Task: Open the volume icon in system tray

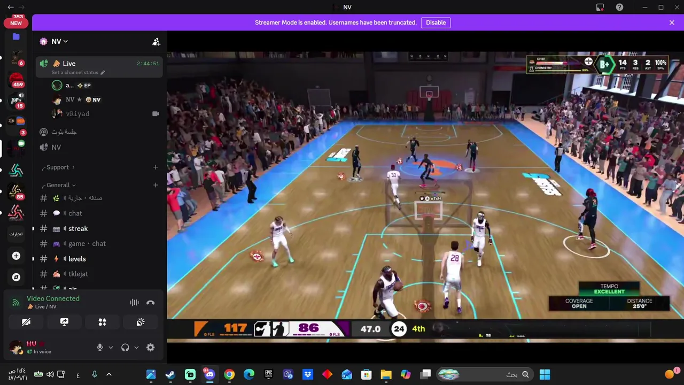Action: (x=50, y=374)
